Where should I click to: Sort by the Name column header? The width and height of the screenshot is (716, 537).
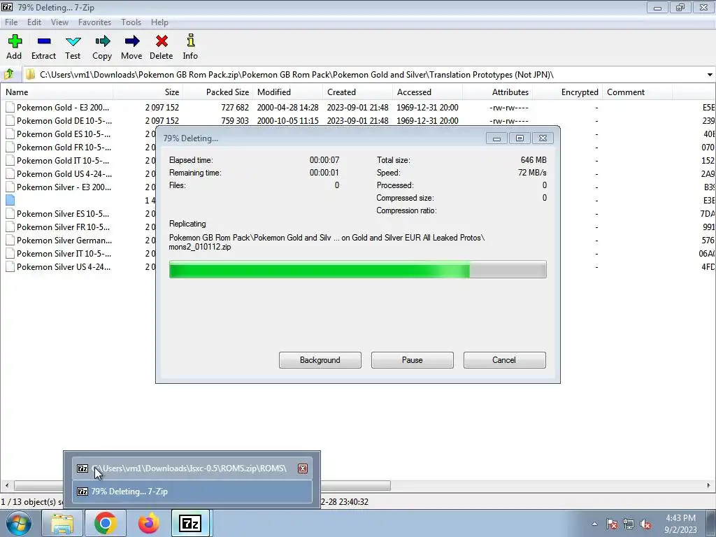(57, 92)
